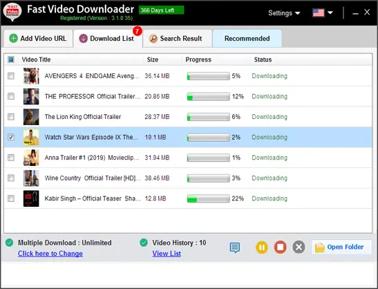The height and width of the screenshot is (289, 378).
Task: Click the purple download arrow icon
Action: 83,38
